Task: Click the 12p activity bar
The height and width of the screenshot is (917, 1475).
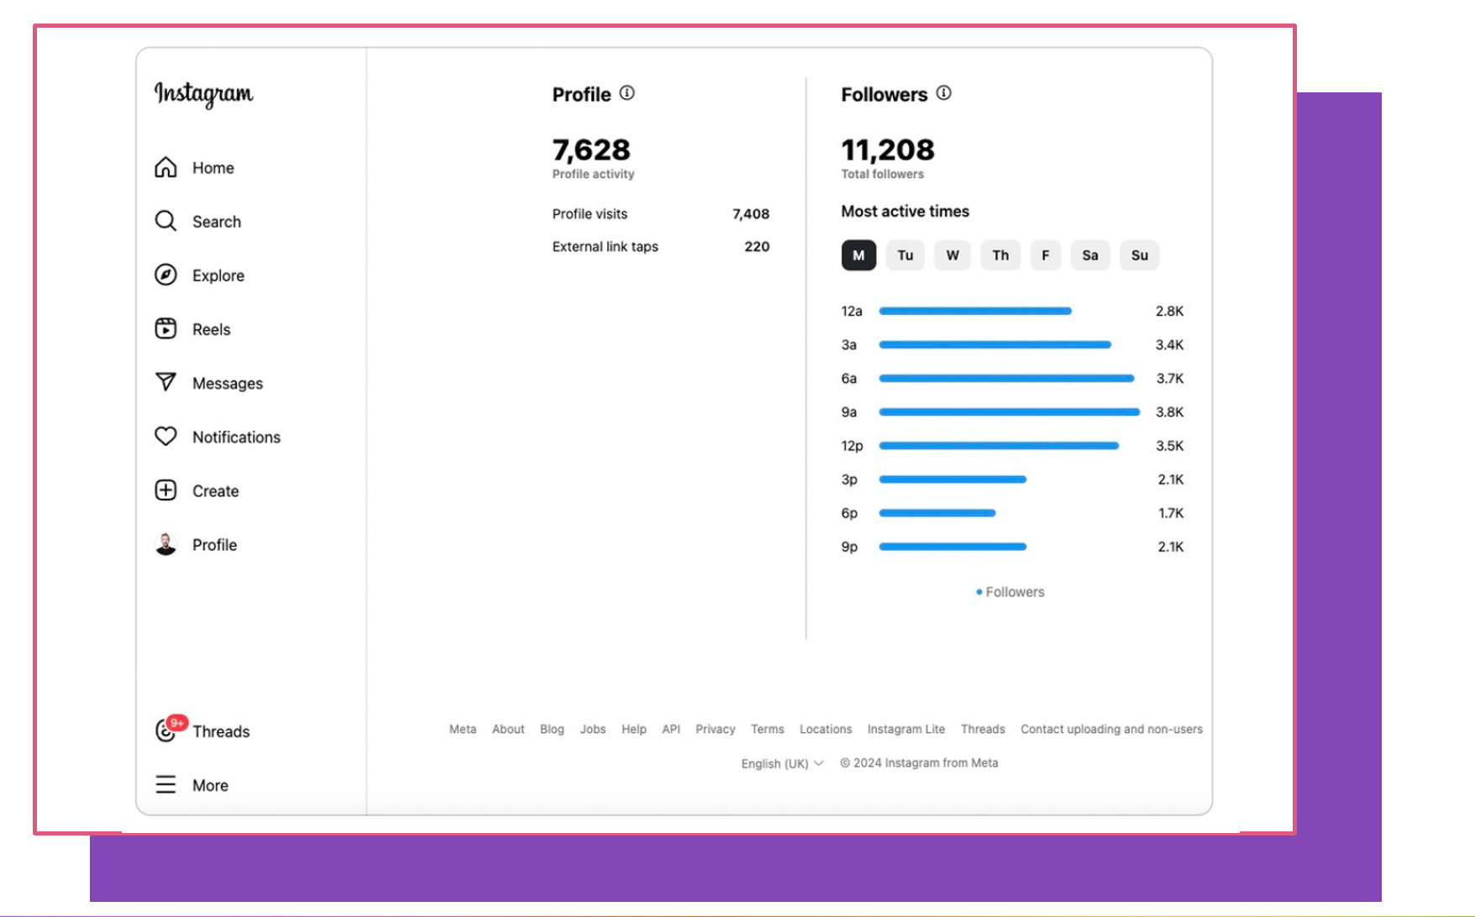Action: click(x=999, y=445)
